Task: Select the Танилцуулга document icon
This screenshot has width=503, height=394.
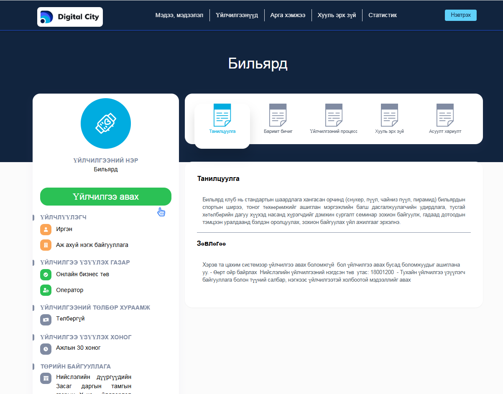Action: click(222, 116)
